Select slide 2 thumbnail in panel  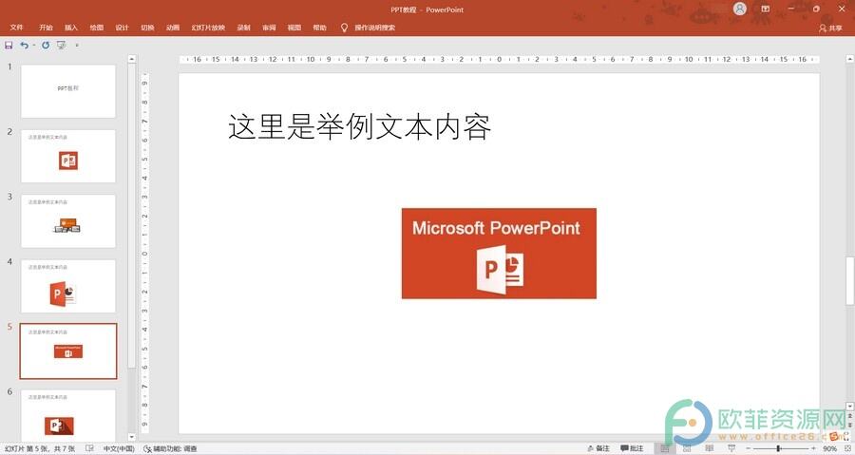tap(68, 156)
